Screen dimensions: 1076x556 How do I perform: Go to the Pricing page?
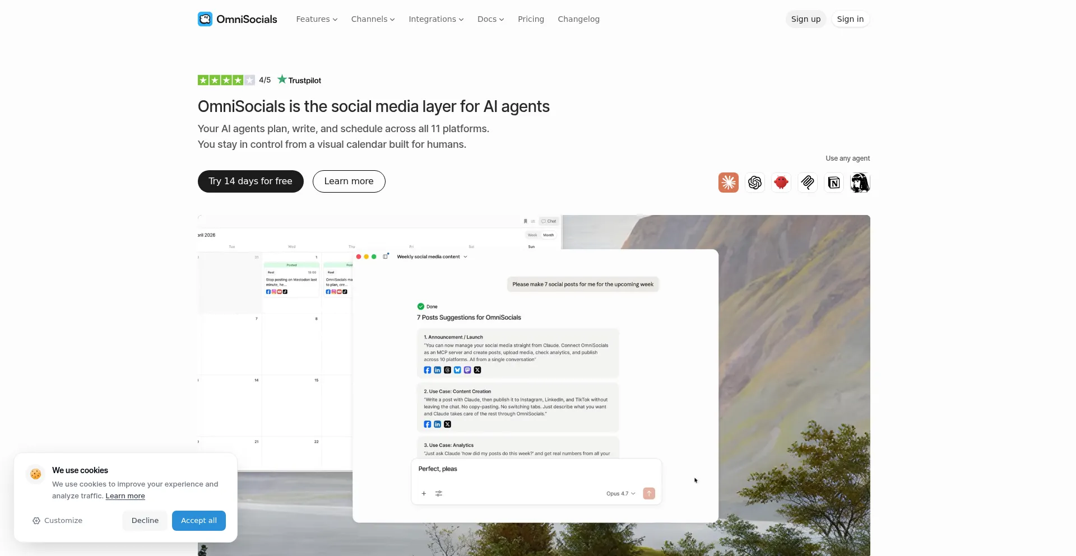531,19
